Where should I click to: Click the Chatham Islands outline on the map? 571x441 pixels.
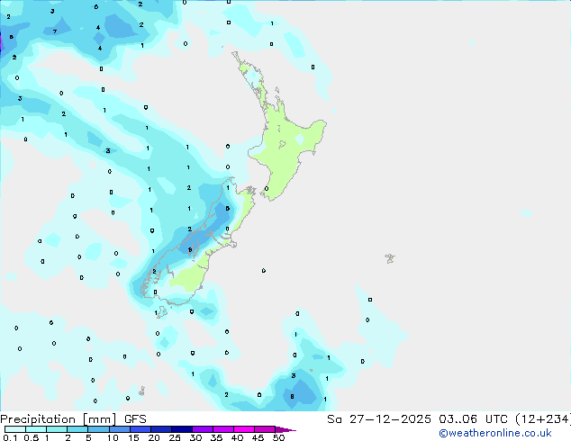390,258
